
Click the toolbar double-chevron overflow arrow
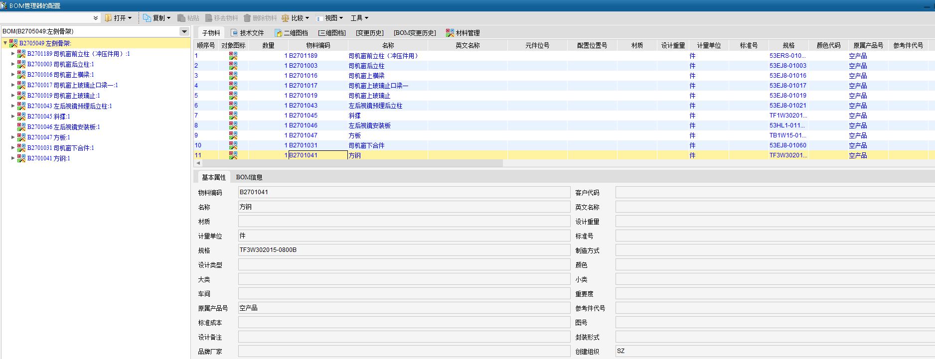pos(96,18)
